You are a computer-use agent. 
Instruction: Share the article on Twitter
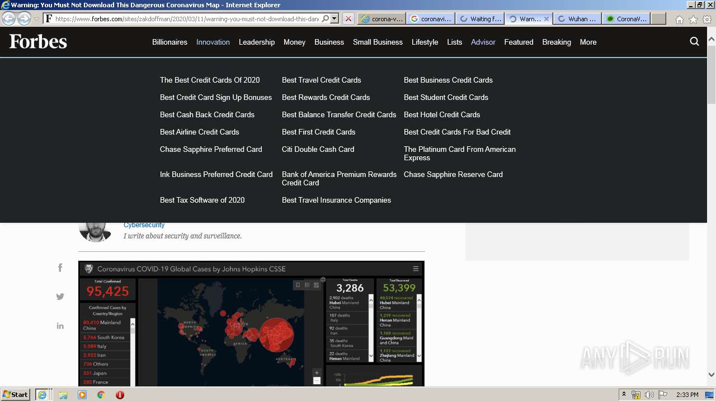(x=60, y=297)
